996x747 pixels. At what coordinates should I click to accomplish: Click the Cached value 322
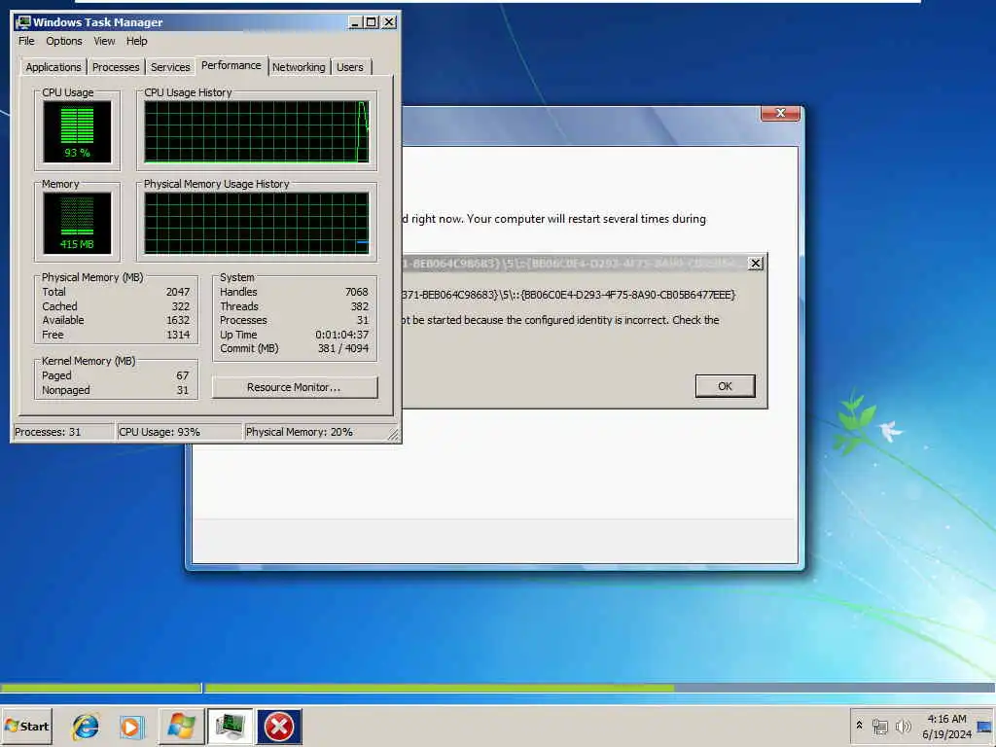[x=180, y=306]
